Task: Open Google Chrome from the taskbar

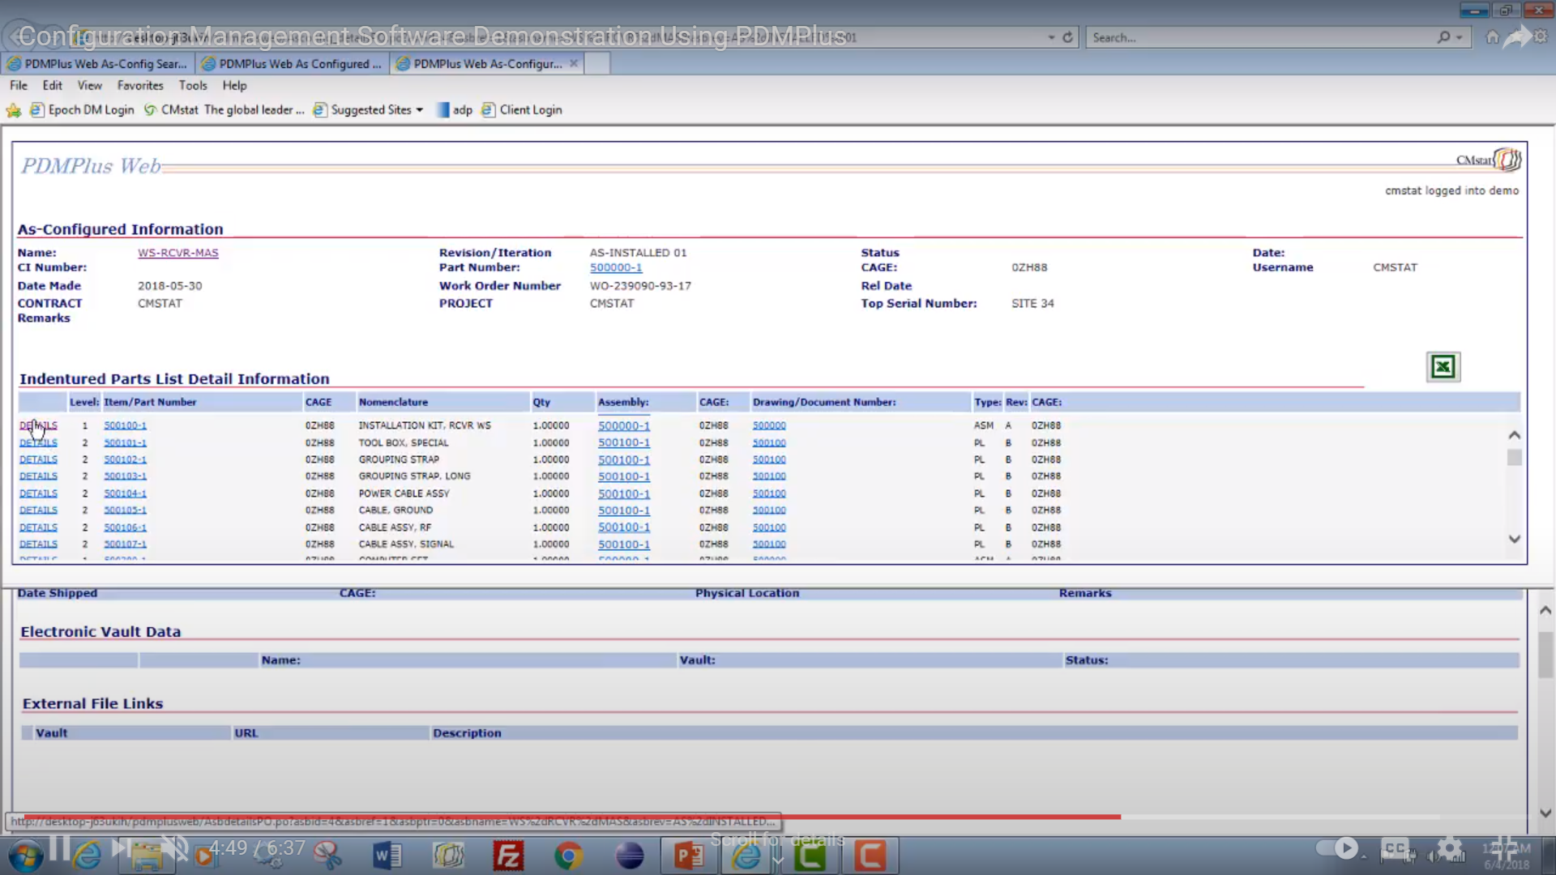Action: [x=569, y=856]
